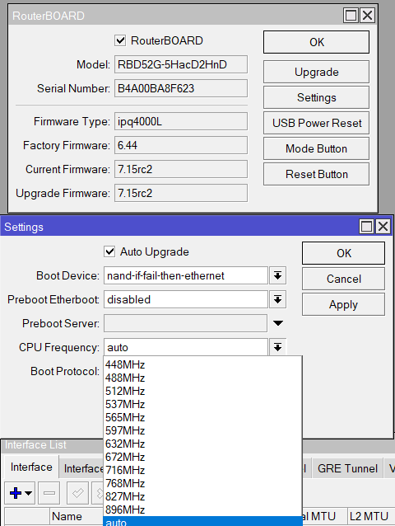Close the RouterBOARD window
395x526 pixels.
(368, 16)
